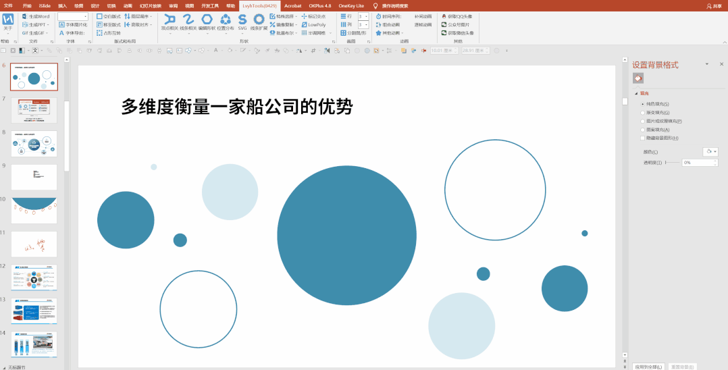728x370 pixels.
Task: Click the 生成GIF icon
Action: (25, 33)
